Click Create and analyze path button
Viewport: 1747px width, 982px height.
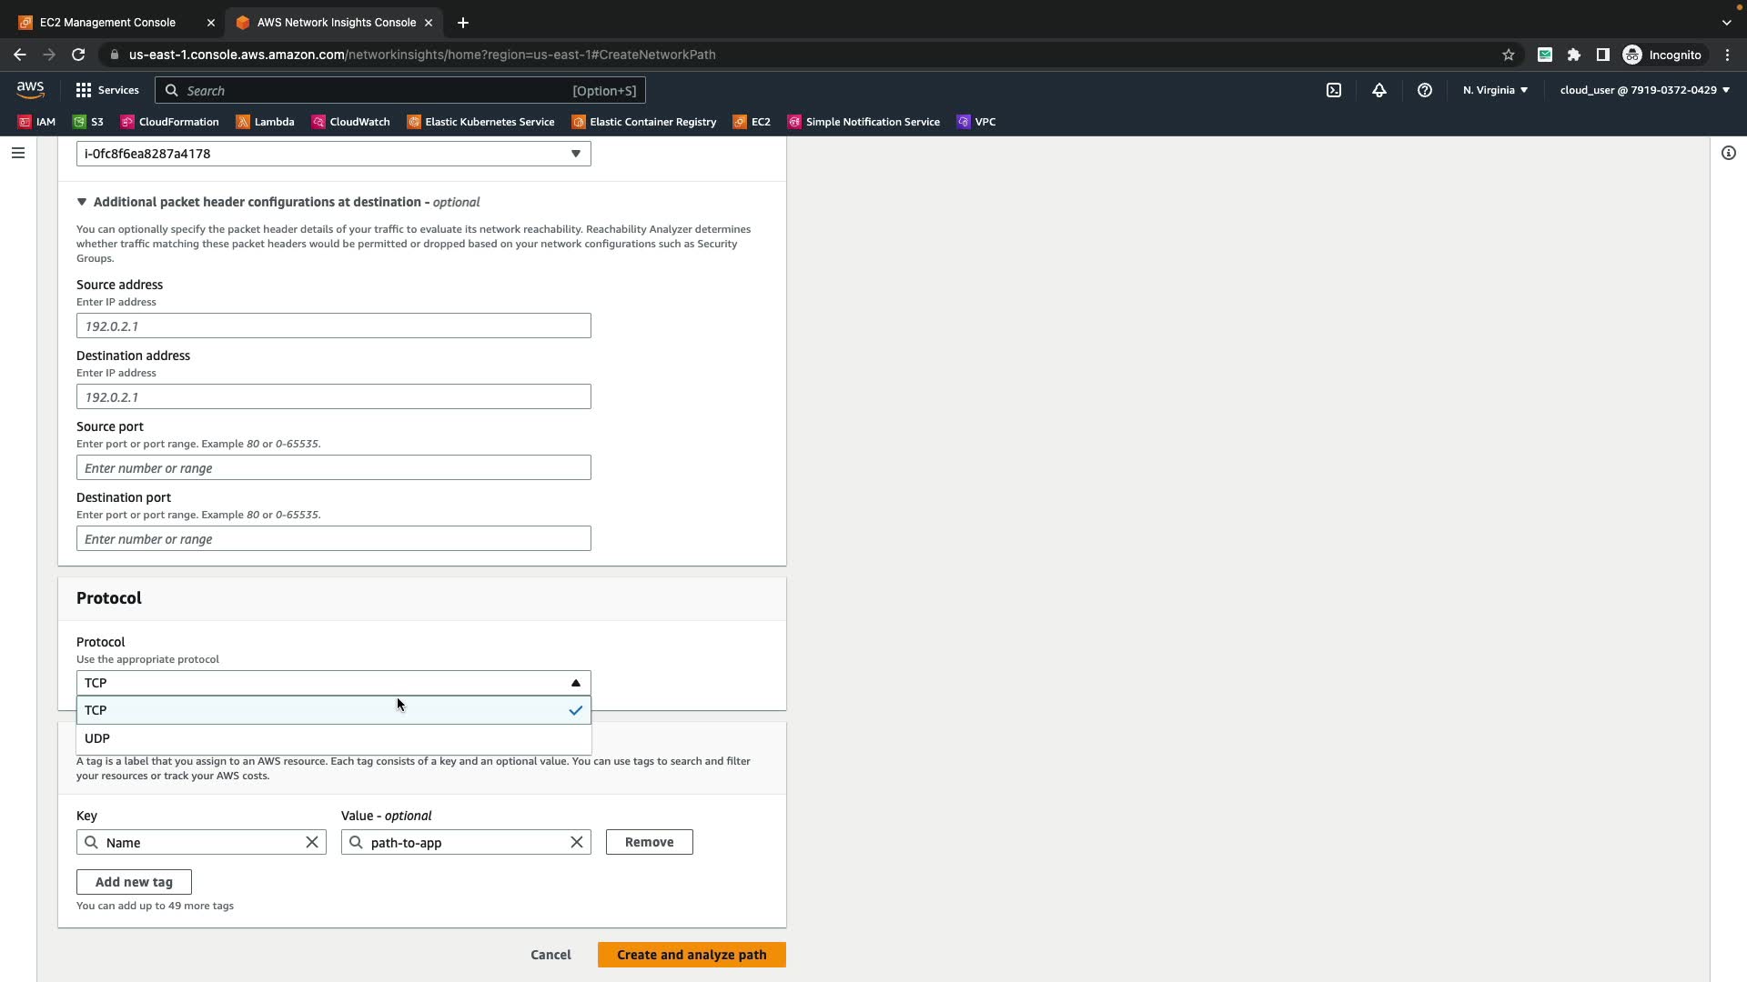tap(691, 955)
